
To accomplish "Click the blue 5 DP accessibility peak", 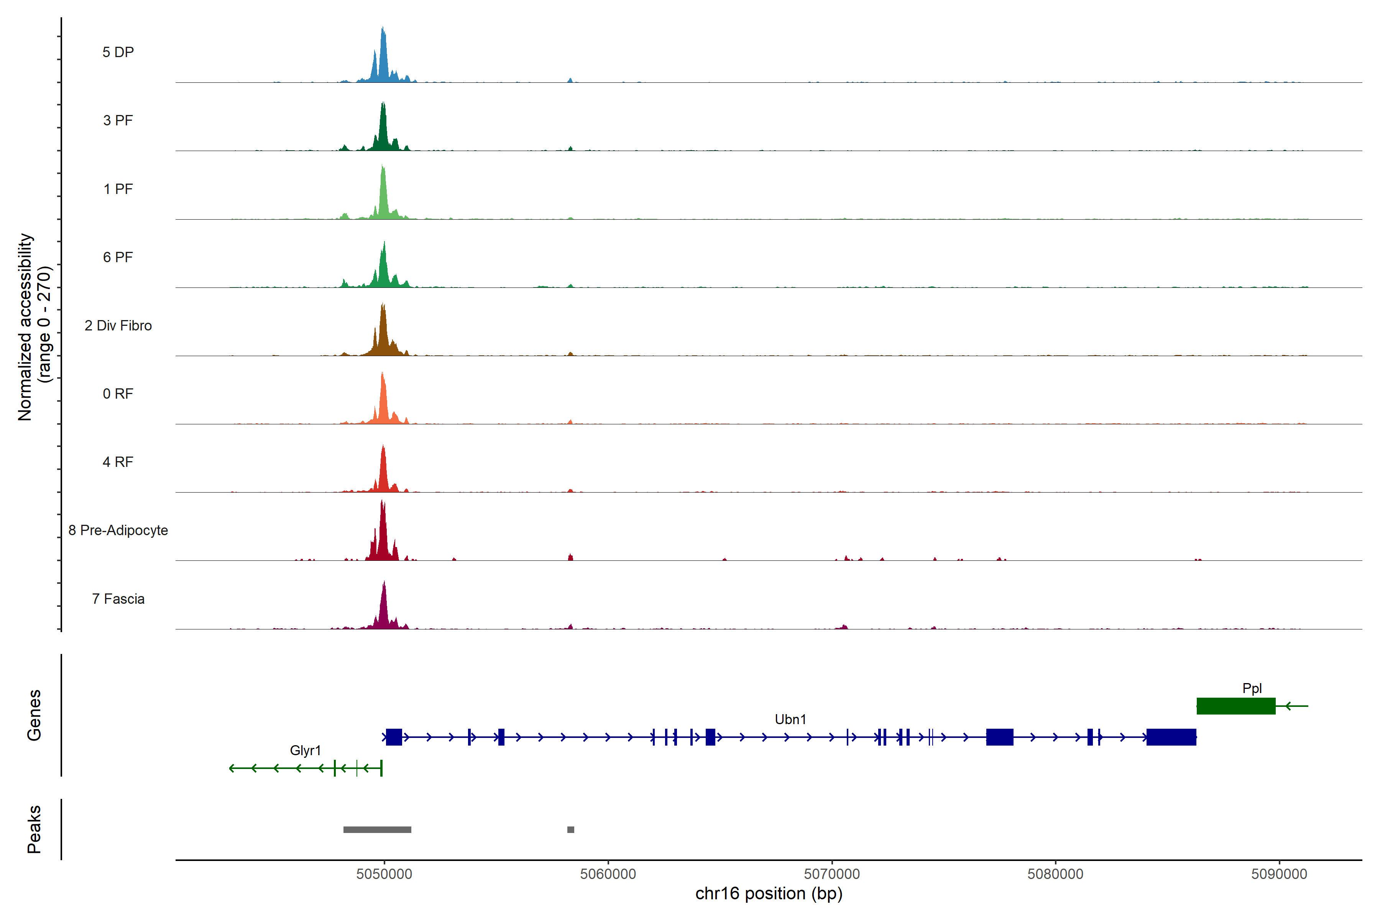I will (x=383, y=62).
